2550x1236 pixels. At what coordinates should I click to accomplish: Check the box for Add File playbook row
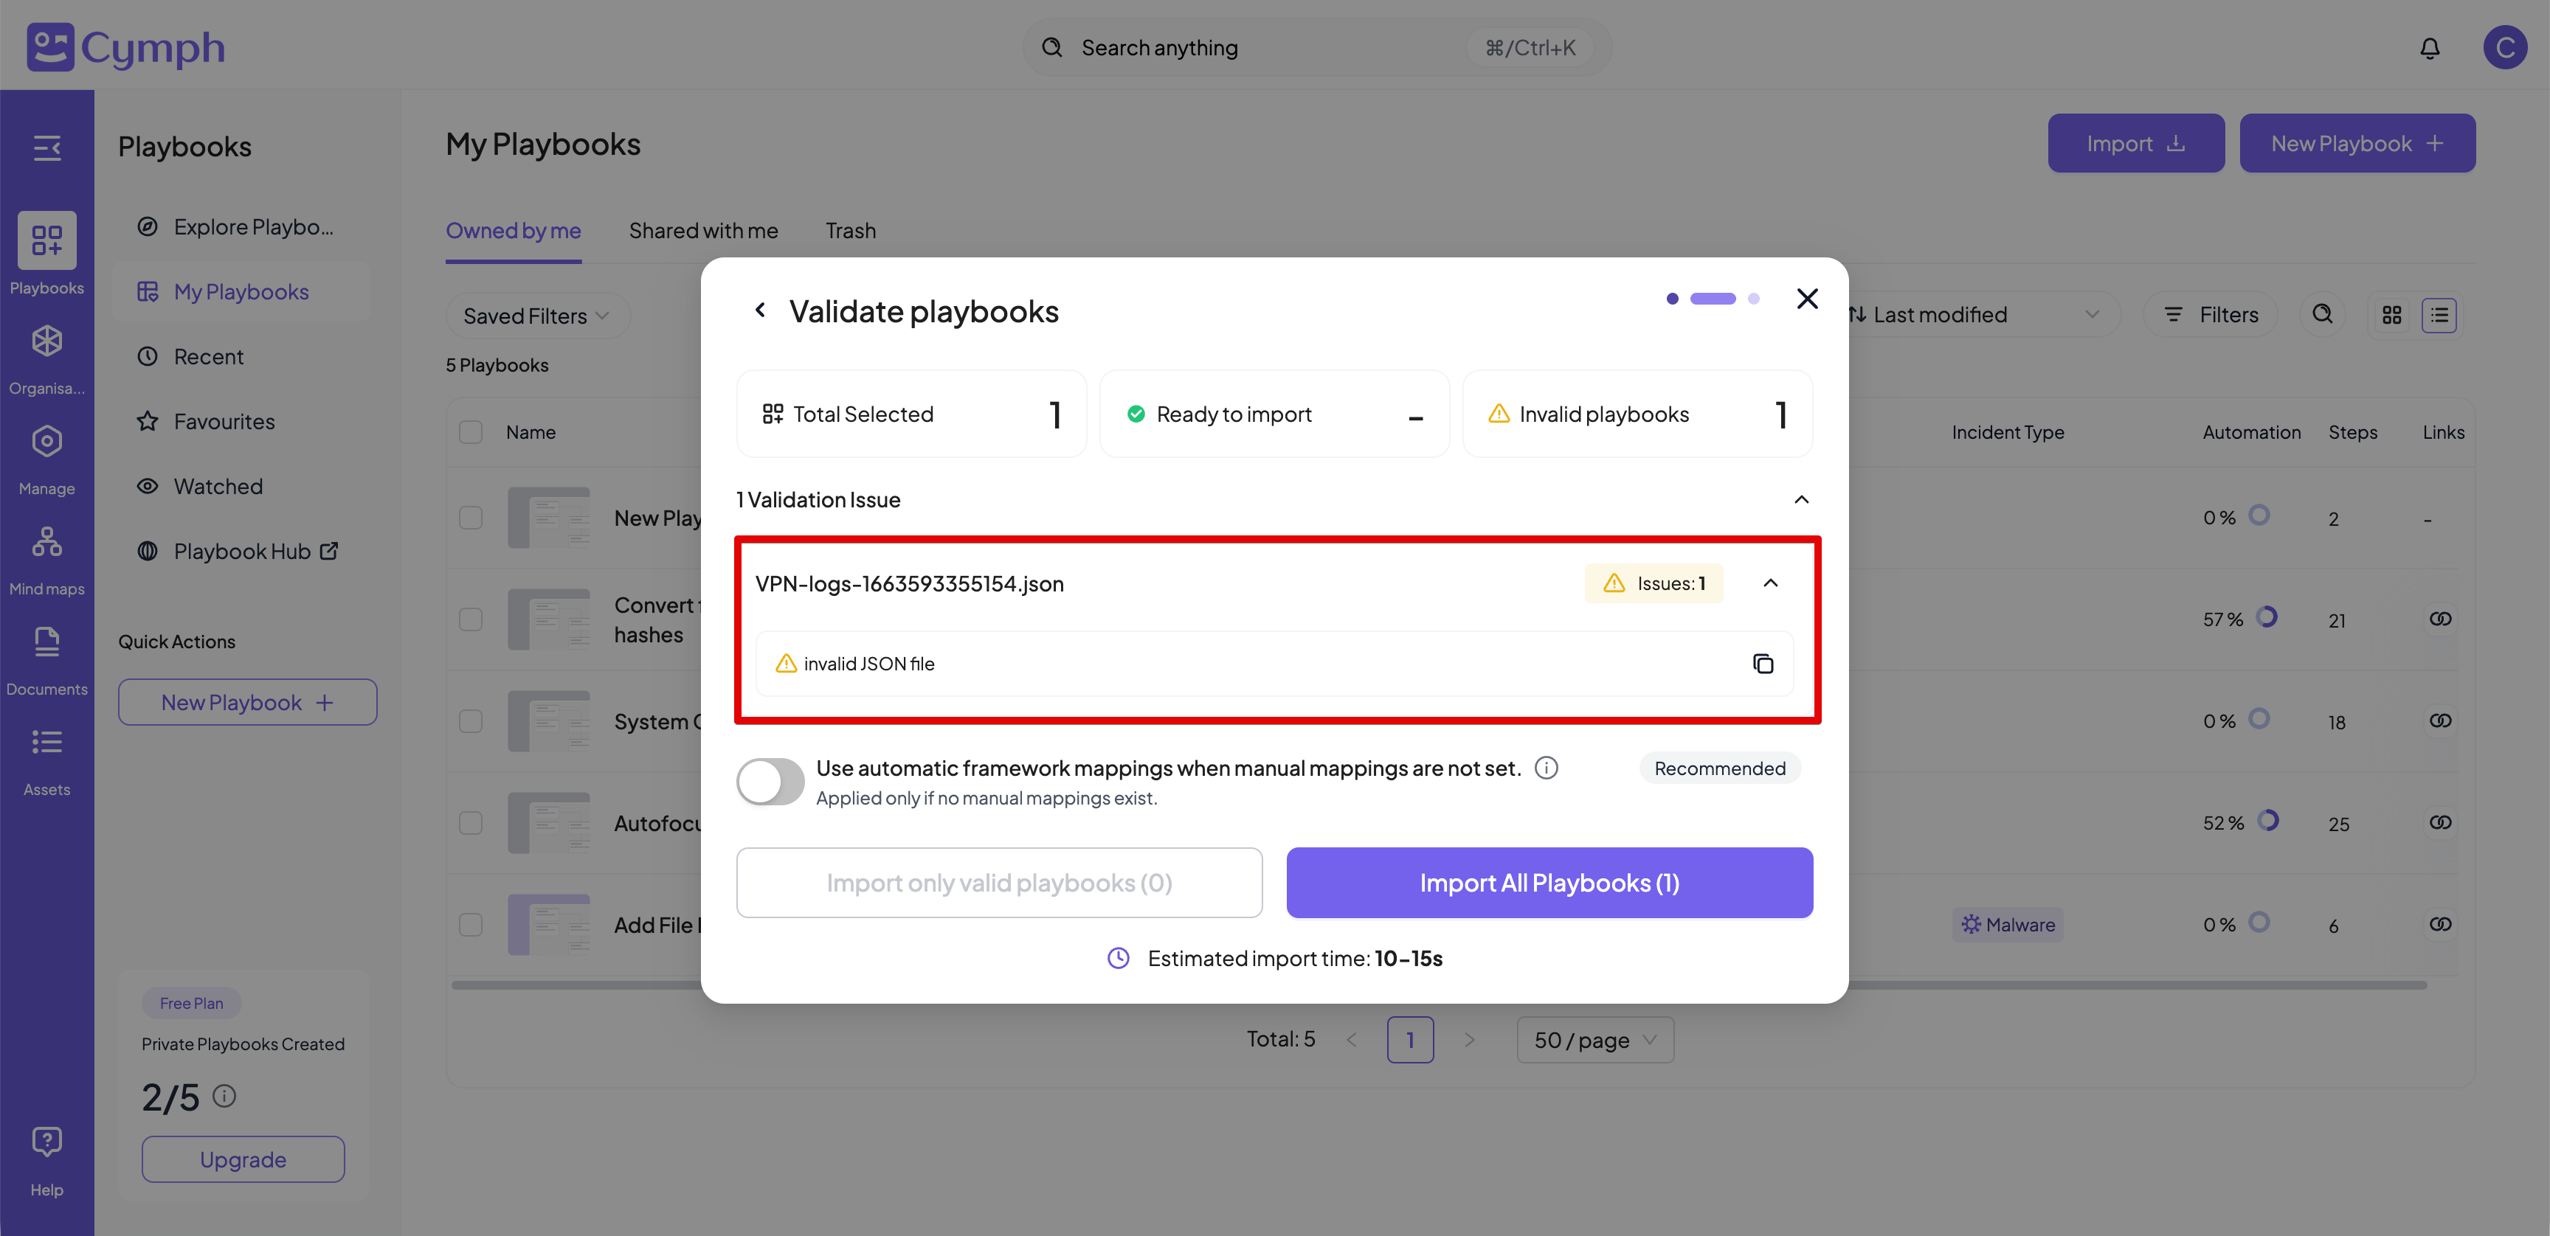pyautogui.click(x=471, y=924)
